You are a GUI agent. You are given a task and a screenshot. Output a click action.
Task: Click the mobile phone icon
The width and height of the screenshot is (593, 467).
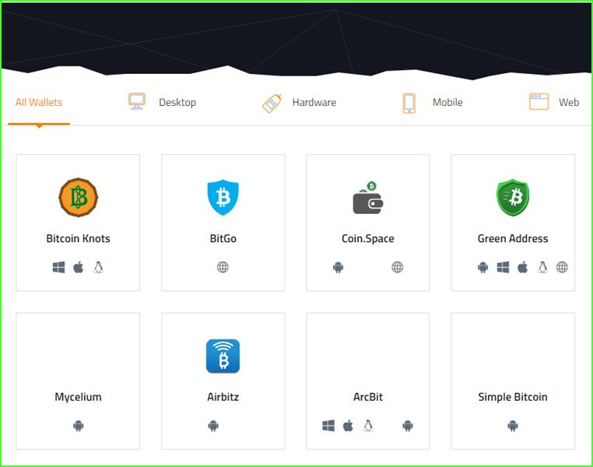(x=409, y=104)
